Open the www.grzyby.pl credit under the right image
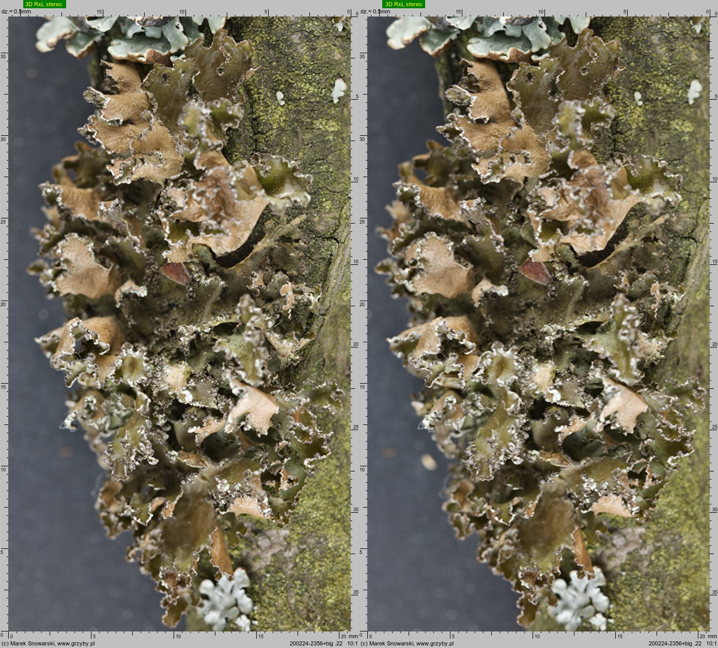 coord(435,644)
